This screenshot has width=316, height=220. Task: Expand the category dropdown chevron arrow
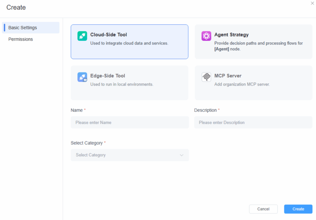pos(181,155)
